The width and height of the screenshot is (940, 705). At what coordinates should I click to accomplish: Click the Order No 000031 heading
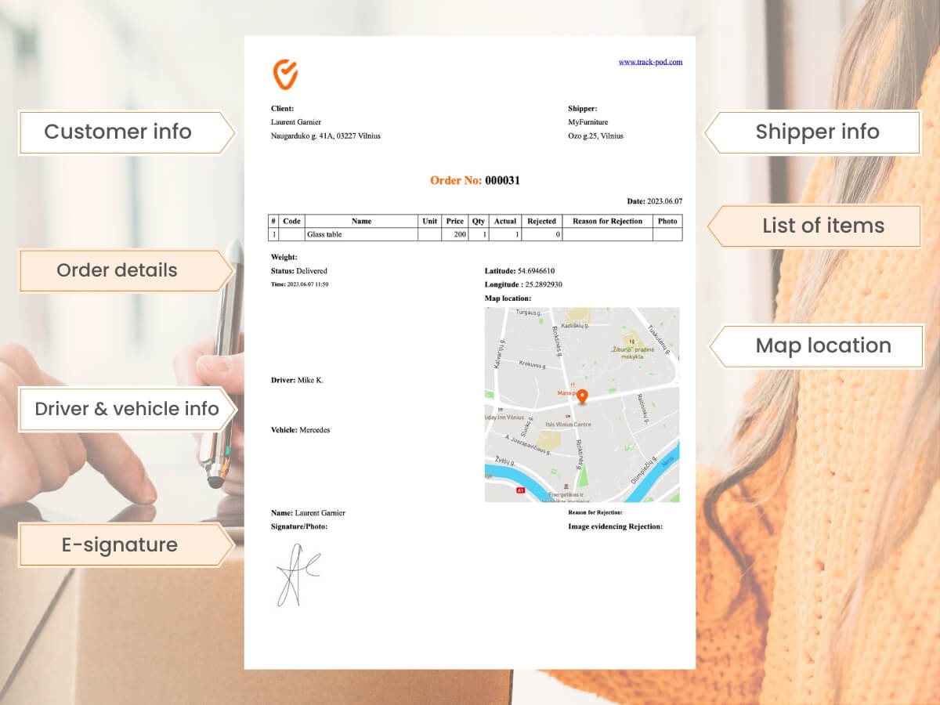click(474, 180)
